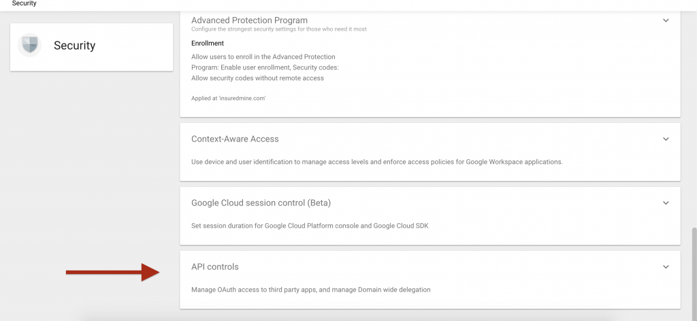Expand the Advanced Protection Program chevron

click(666, 20)
